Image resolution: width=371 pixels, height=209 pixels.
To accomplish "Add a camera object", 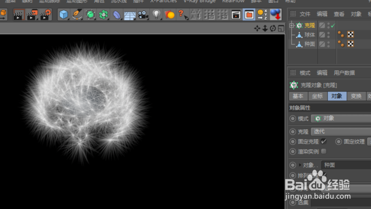I will 143,15.
